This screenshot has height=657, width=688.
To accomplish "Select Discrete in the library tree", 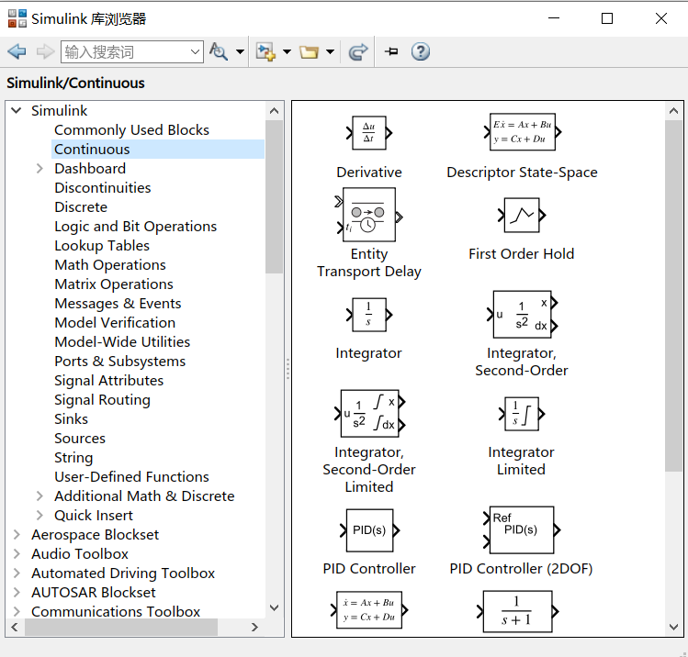I will click(x=81, y=207).
